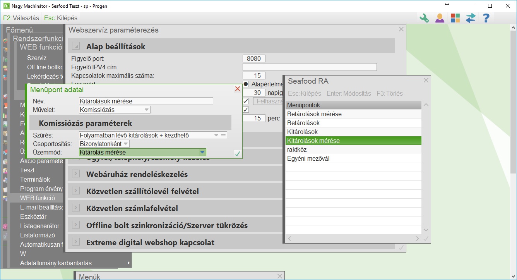Click the gray checkmark in Seafood RA

426,239
